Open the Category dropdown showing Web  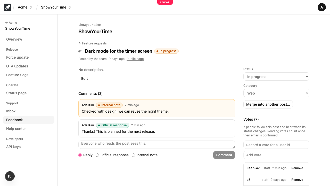click(276, 93)
